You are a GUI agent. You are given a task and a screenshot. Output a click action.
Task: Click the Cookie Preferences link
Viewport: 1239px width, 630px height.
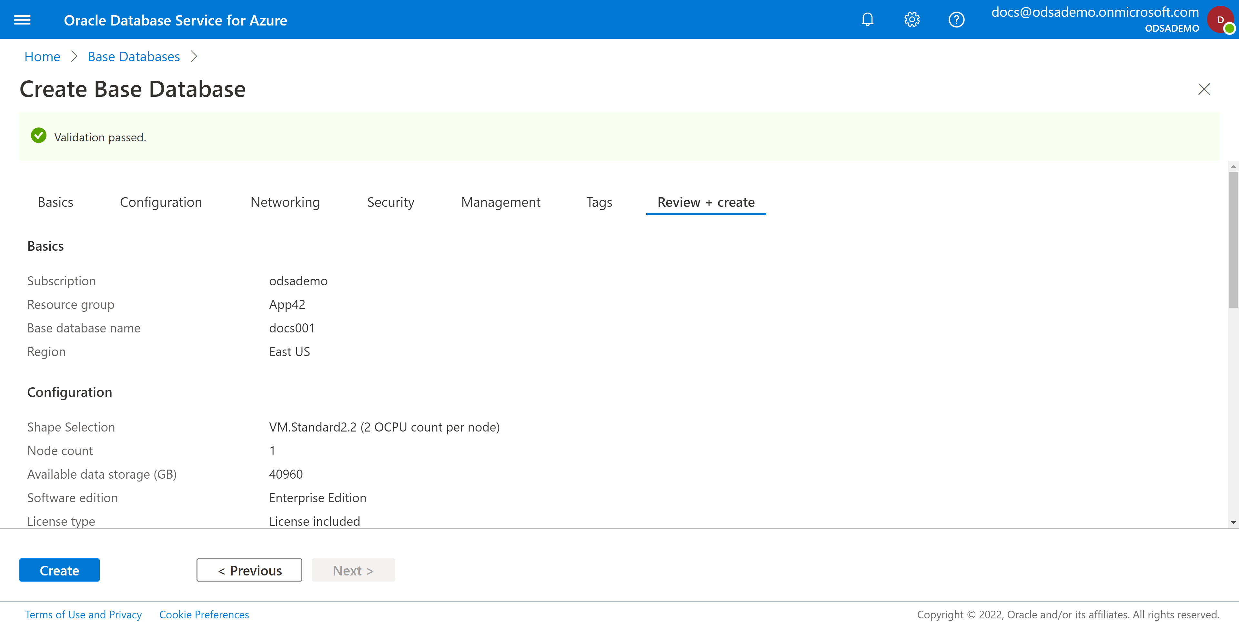click(x=203, y=614)
